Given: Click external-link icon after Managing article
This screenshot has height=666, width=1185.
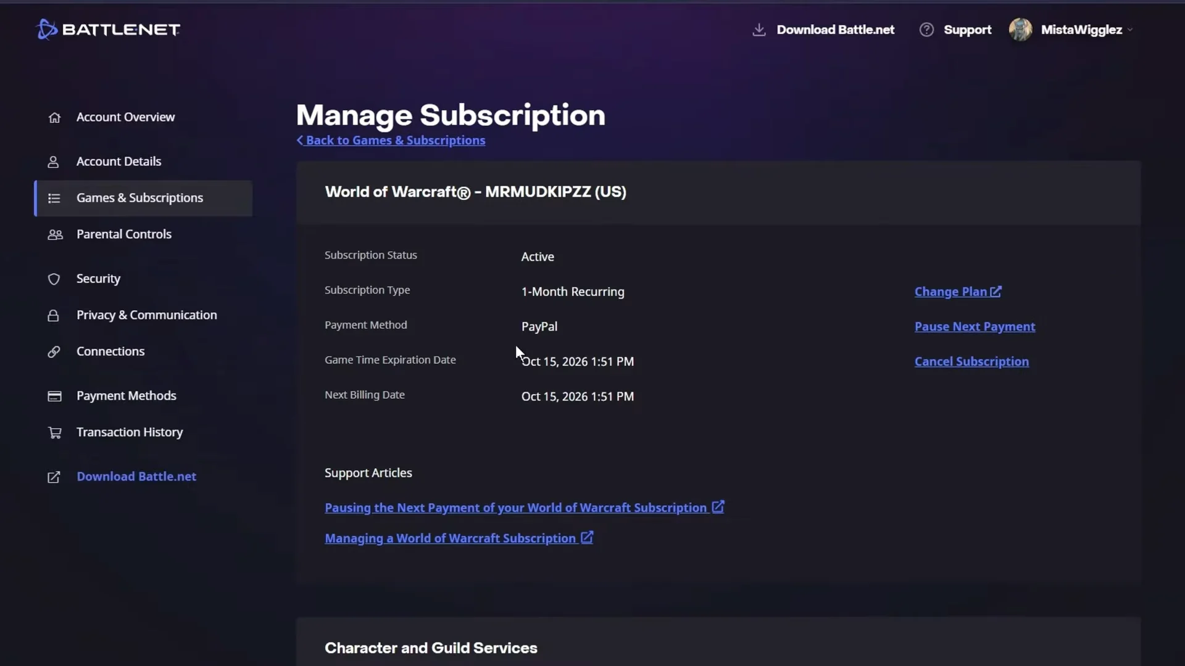Looking at the screenshot, I should point(587,537).
